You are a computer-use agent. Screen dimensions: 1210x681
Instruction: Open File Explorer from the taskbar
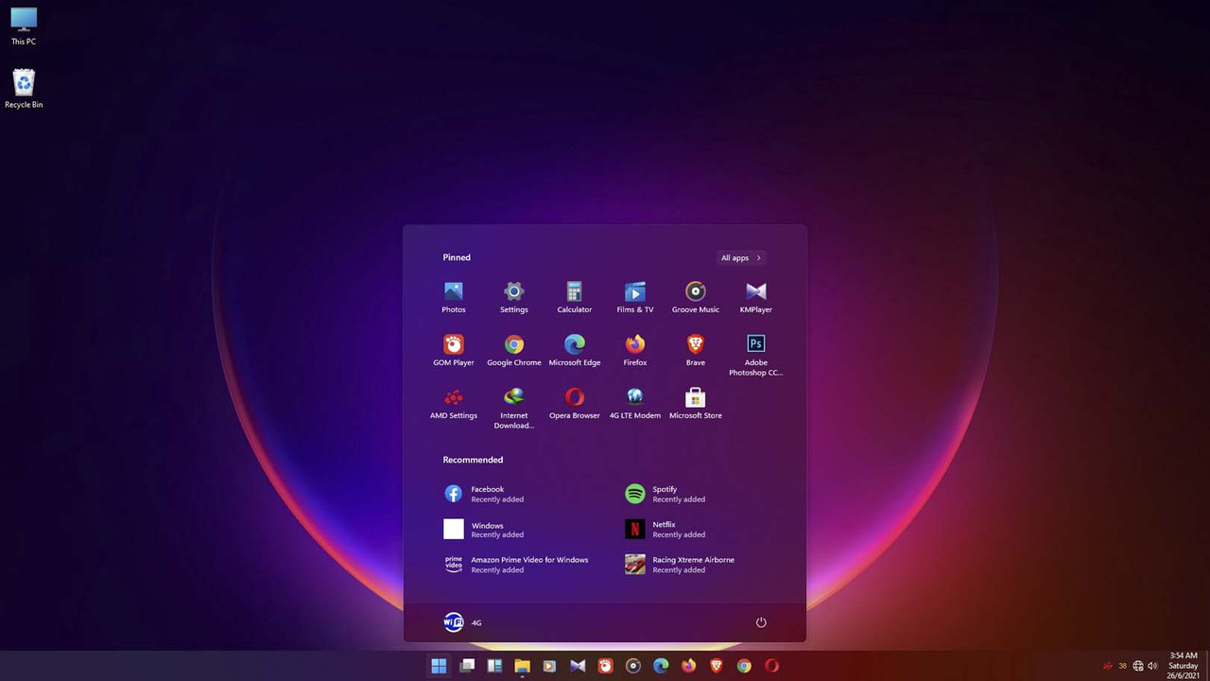click(522, 666)
